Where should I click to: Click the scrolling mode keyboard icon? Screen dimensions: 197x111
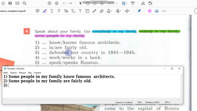coord(133,3)
